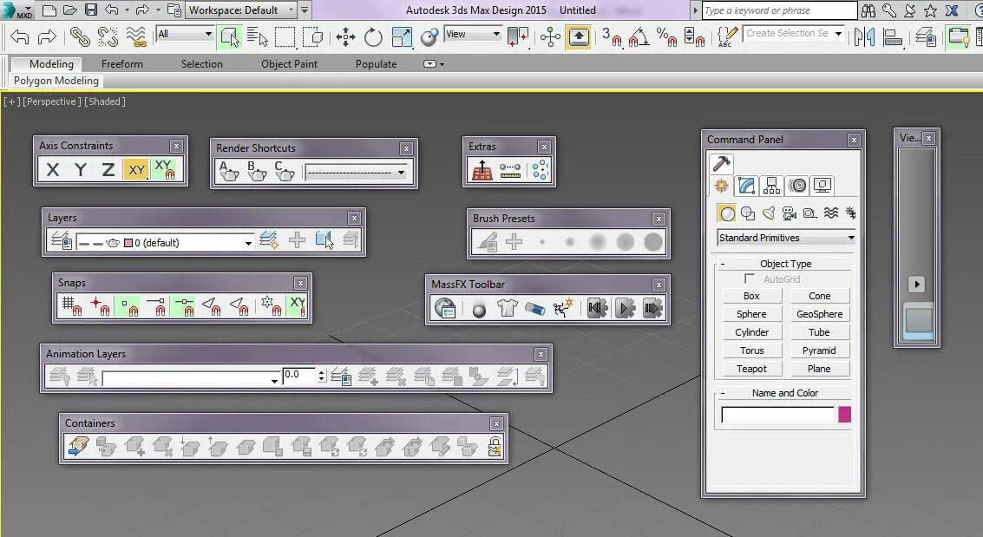Screen dimensions: 983x537
Task: Toggle XY plane constraint
Action: coord(136,169)
